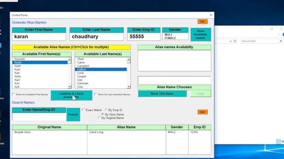Click the chosen alias name text box

[x=174, y=80]
